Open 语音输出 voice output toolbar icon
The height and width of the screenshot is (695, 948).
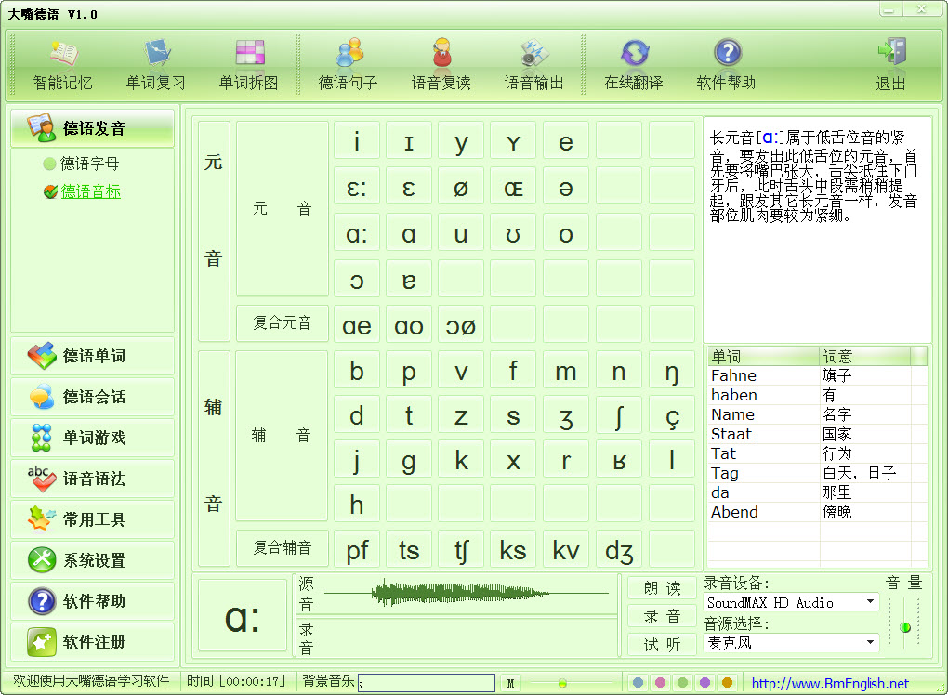click(x=534, y=65)
